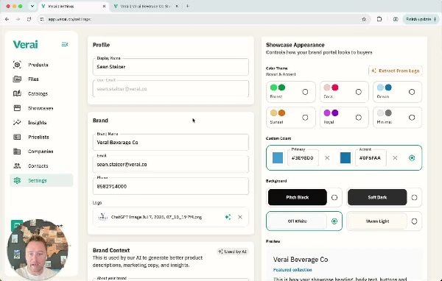Click the webcam video thumbnail
442x281 pixels.
pyautogui.click(x=38, y=249)
